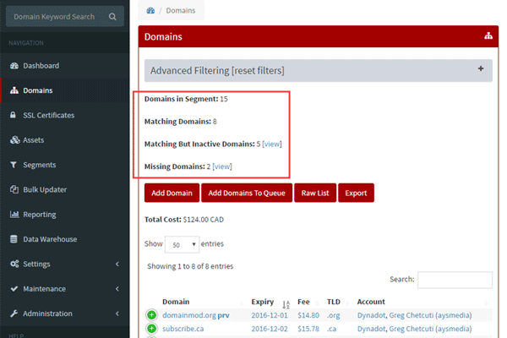This screenshot has height=338, width=507.
Task: Open the Show entries count dropdown
Action: (x=182, y=243)
